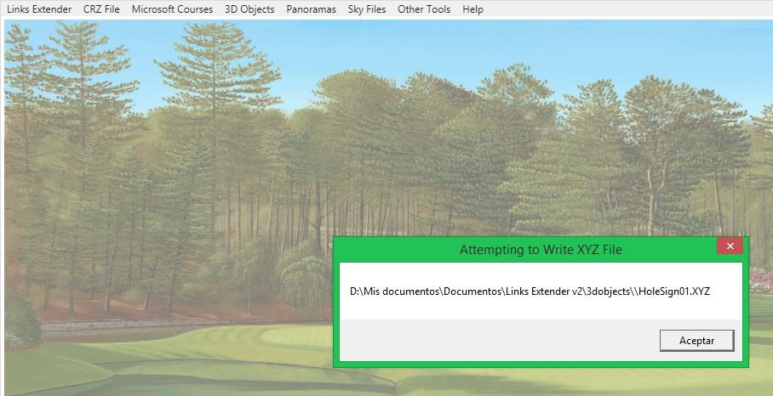Open the Help menu
773x396 pixels.
click(x=472, y=9)
